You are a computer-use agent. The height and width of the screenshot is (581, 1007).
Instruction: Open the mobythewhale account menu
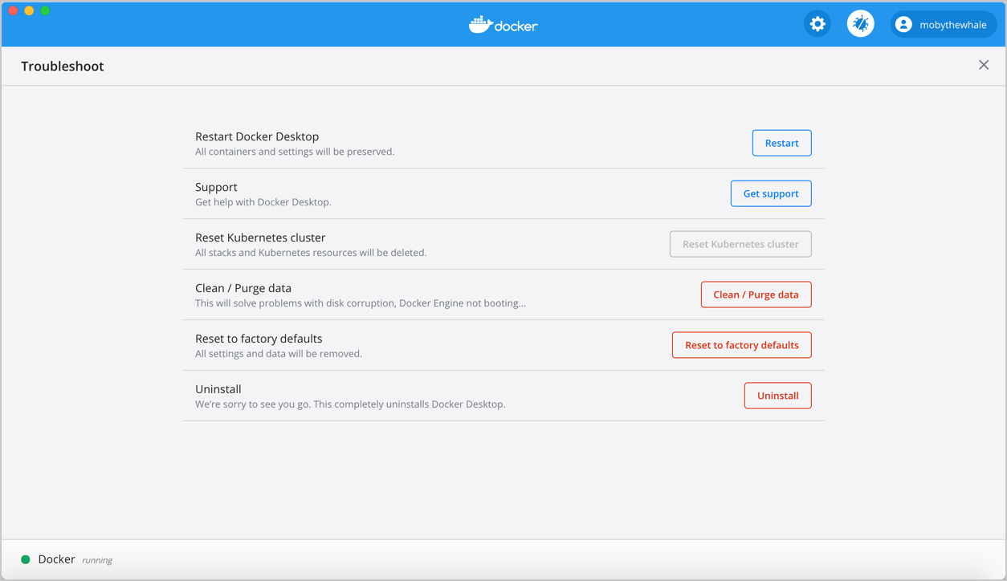click(x=944, y=24)
